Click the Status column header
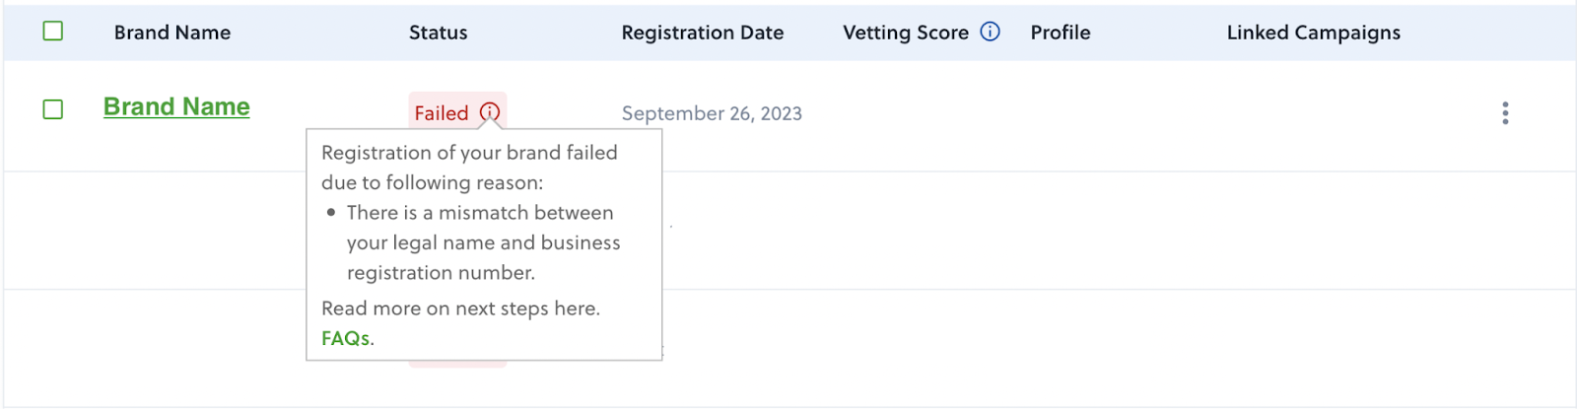Screen dimensions: 1577x409 [x=439, y=33]
